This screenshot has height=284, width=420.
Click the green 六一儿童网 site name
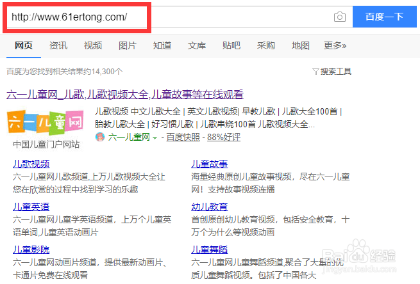[x=129, y=137]
